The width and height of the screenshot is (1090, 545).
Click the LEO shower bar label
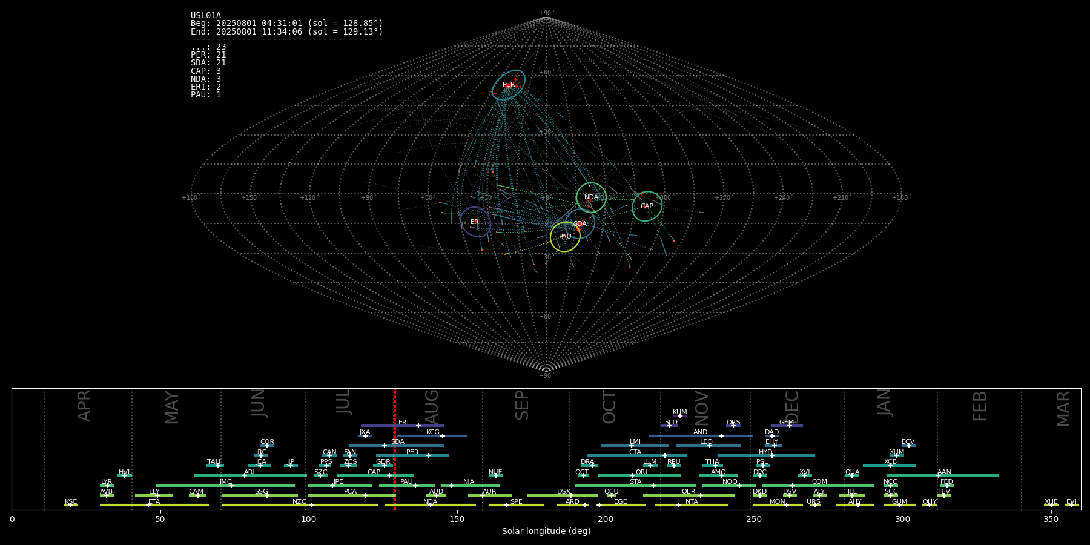click(x=706, y=442)
